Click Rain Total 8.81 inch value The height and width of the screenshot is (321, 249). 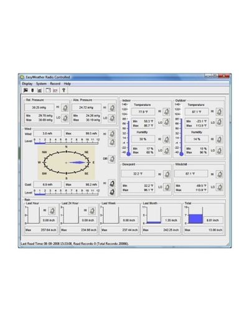[213, 220]
